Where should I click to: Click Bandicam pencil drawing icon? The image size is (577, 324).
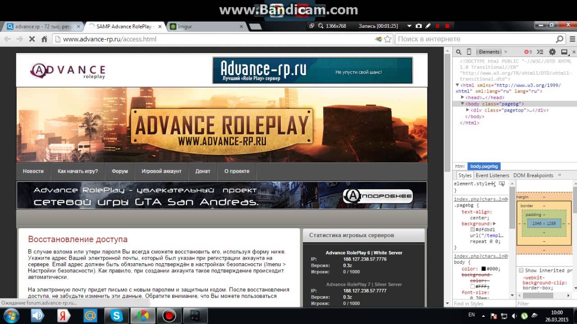click(x=428, y=26)
